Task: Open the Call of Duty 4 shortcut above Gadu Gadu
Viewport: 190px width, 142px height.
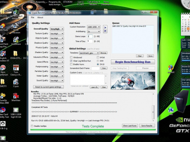Action: tap(16, 14)
